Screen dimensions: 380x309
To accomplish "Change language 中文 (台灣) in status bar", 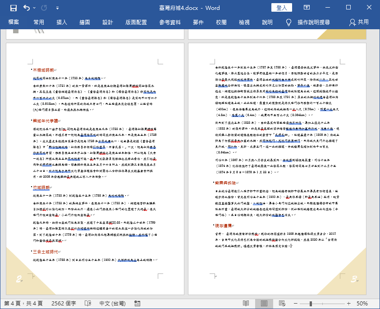I will coord(112,304).
